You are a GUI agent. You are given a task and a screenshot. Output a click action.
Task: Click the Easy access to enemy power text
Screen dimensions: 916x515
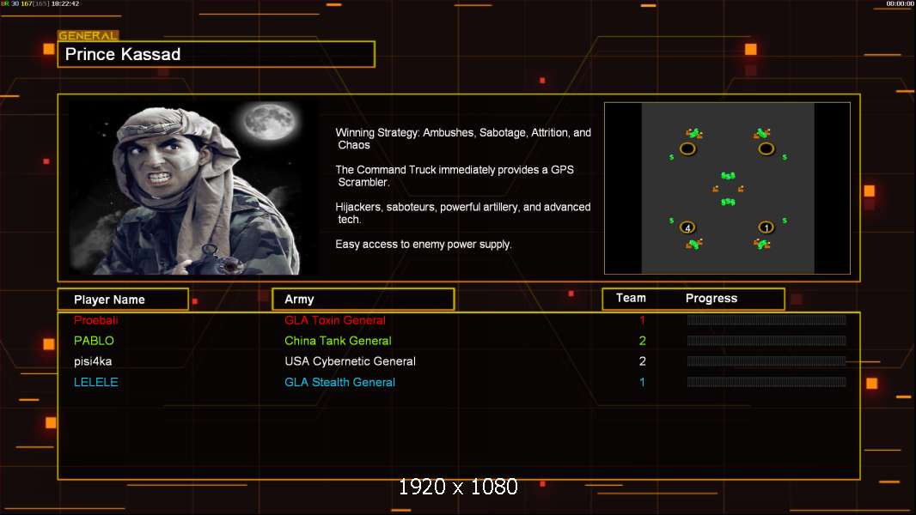(x=424, y=245)
